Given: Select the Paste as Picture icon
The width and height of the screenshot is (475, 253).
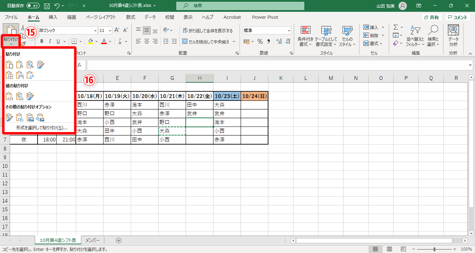Looking at the screenshot, I should tap(30, 118).
